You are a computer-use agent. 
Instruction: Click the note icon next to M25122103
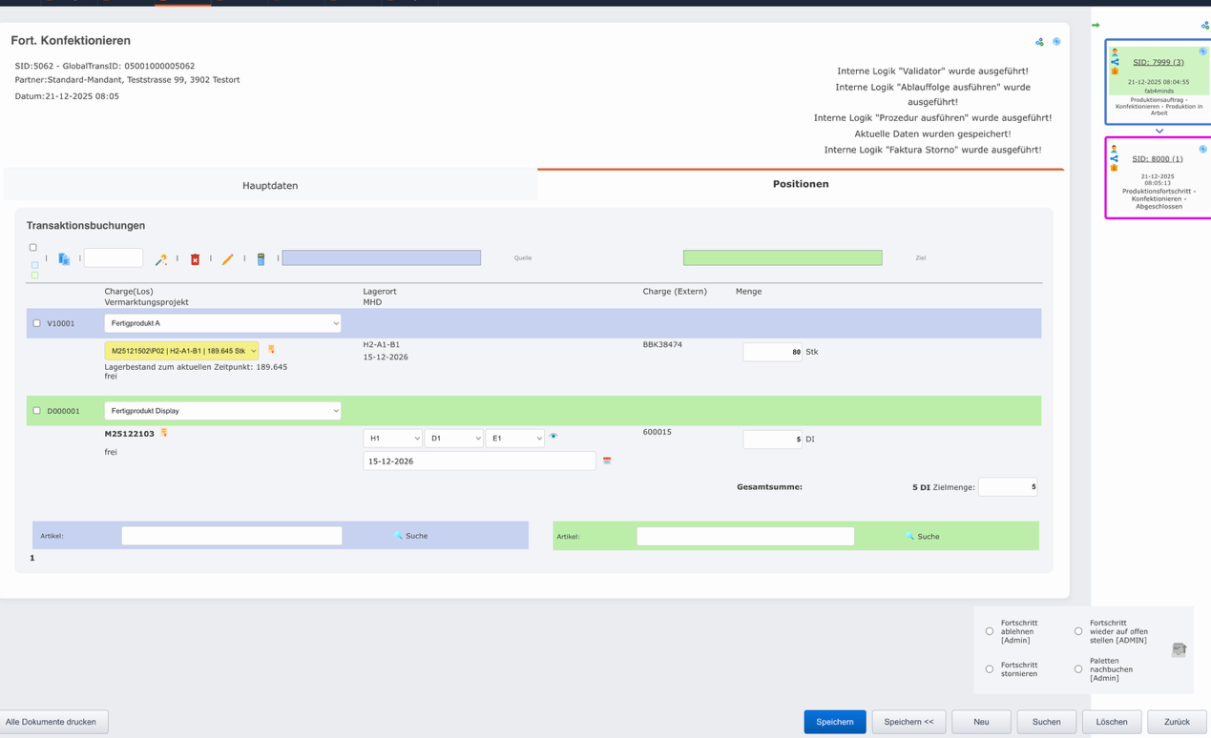click(164, 433)
